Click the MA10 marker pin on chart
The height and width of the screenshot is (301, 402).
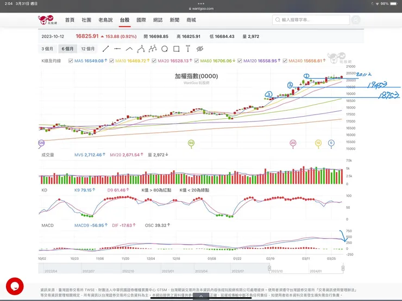point(318,144)
